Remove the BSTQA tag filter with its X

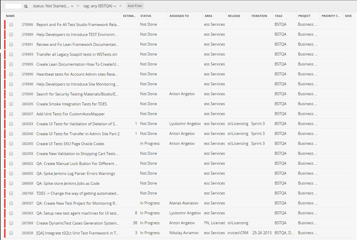120,6
